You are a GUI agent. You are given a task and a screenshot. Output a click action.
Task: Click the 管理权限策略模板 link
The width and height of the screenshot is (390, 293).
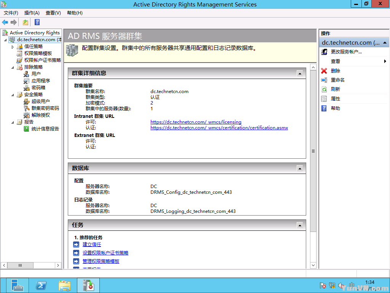pos(101,261)
